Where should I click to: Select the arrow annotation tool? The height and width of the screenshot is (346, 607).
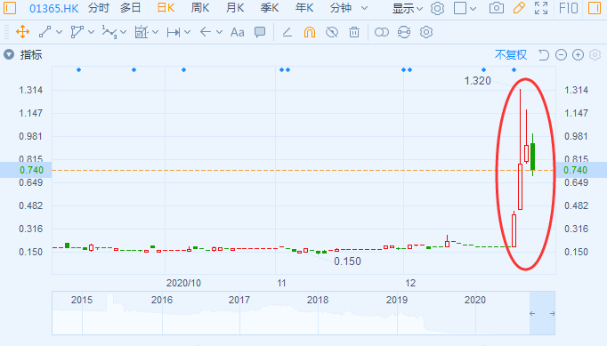tap(206, 32)
